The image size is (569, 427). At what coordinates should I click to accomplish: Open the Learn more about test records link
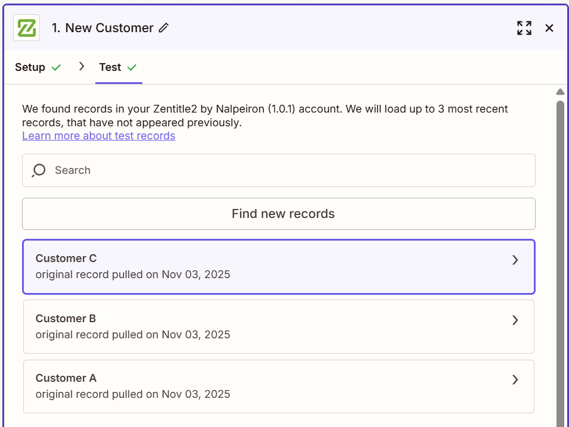coord(98,136)
